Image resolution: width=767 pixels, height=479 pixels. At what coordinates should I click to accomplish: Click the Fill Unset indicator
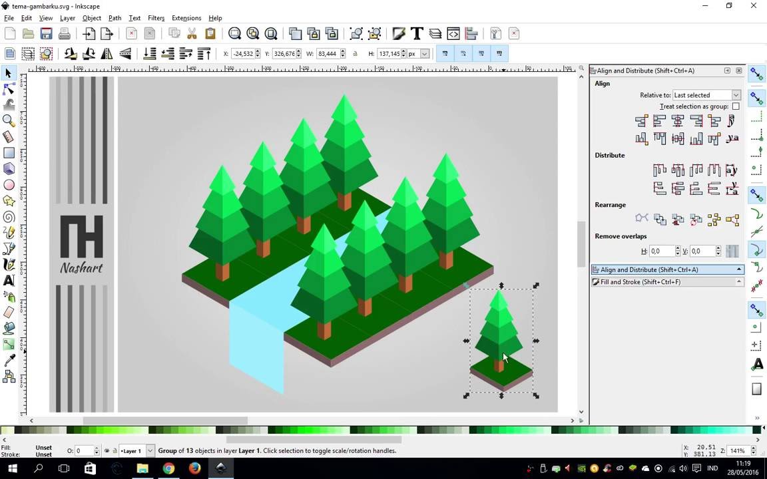(x=43, y=447)
